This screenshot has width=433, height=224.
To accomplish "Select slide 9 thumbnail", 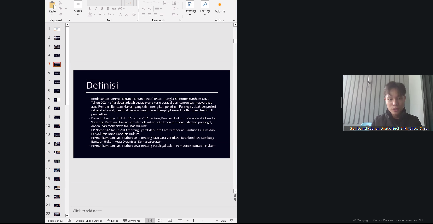I will (57, 100).
